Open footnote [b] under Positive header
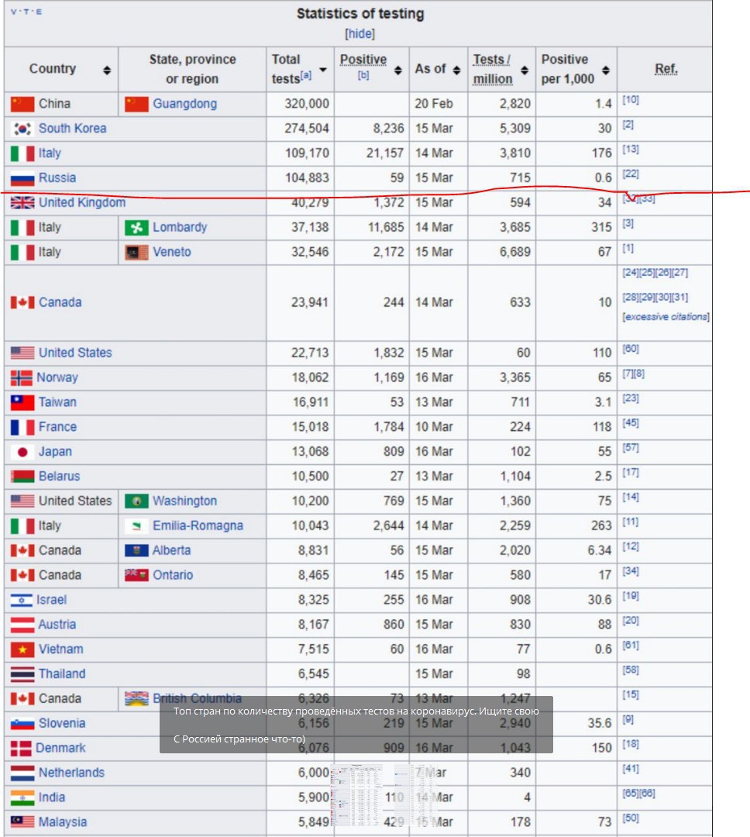 [x=363, y=75]
